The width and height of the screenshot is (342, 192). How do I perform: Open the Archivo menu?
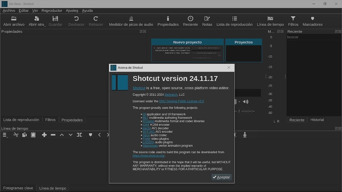point(9,11)
